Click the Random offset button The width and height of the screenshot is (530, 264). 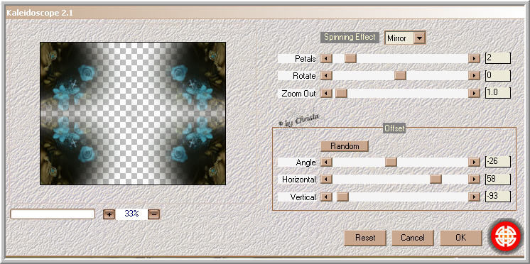pyautogui.click(x=345, y=146)
